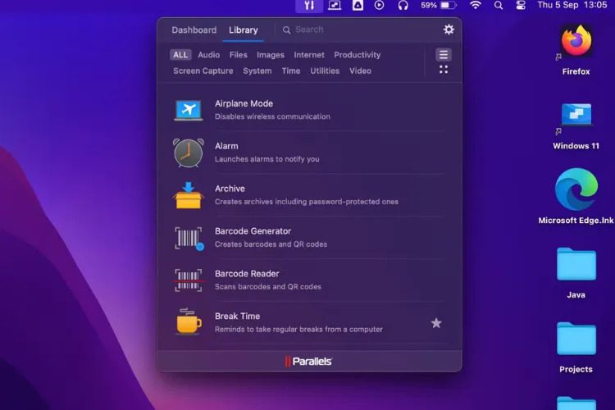Image resolution: width=615 pixels, height=410 pixels.
Task: Click the 'Barcode Generator' title text
Action: coord(253,231)
